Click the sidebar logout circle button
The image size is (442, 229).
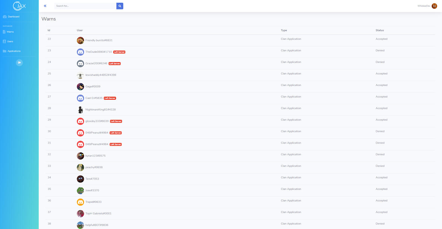(x=19, y=63)
